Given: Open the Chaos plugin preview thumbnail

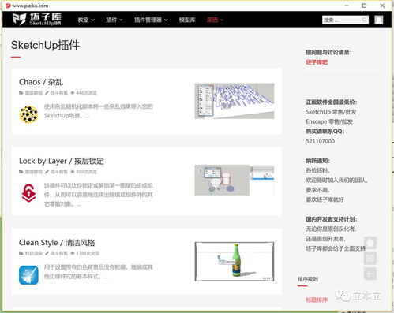Looking at the screenshot, I should point(235,101).
